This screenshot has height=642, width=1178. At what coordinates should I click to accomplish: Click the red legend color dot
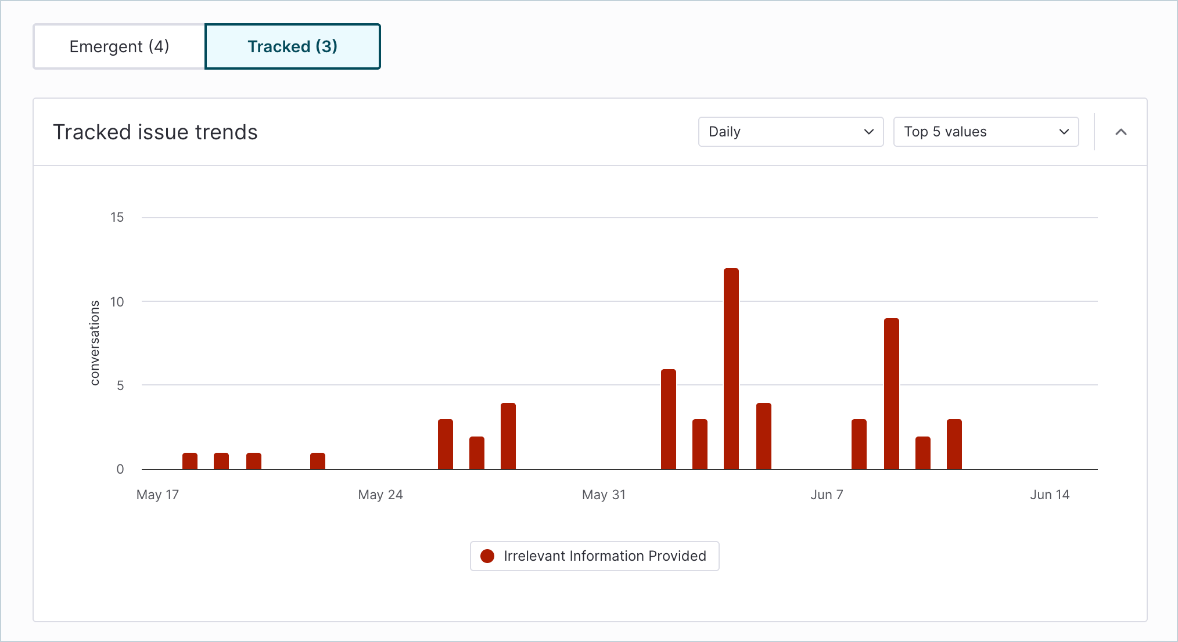(487, 556)
